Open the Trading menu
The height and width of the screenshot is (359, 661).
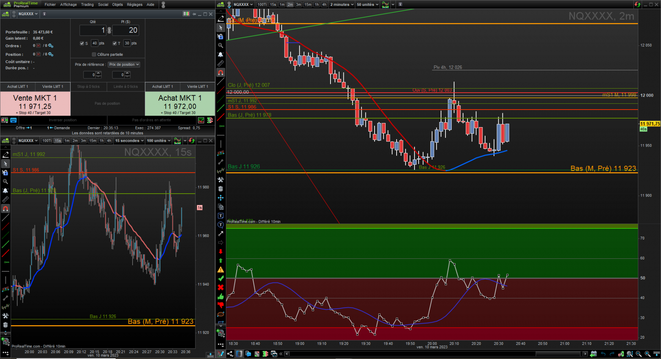(87, 4)
